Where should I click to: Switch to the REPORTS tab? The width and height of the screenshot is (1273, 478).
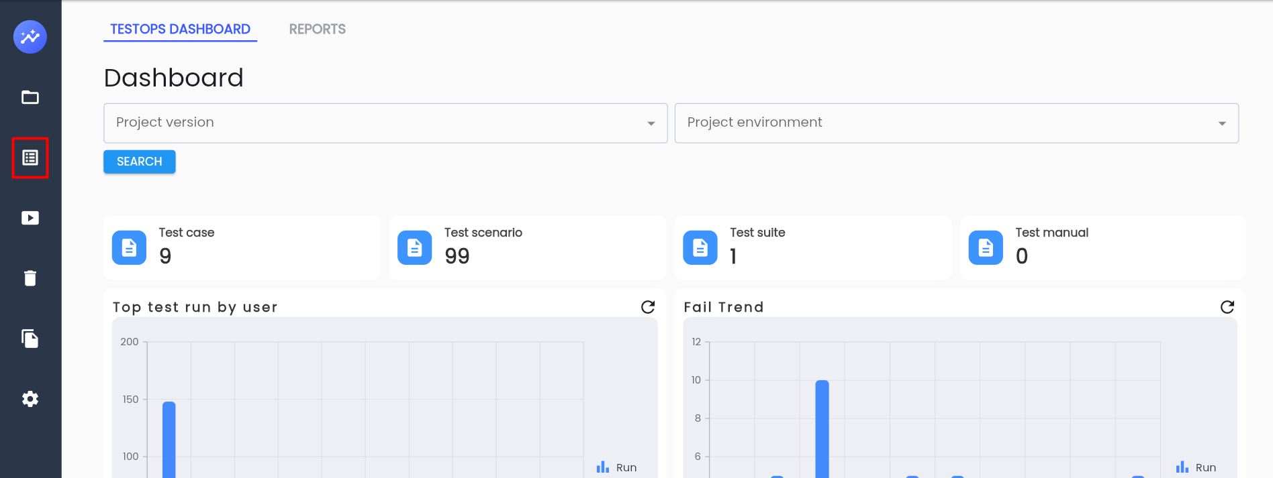tap(318, 29)
